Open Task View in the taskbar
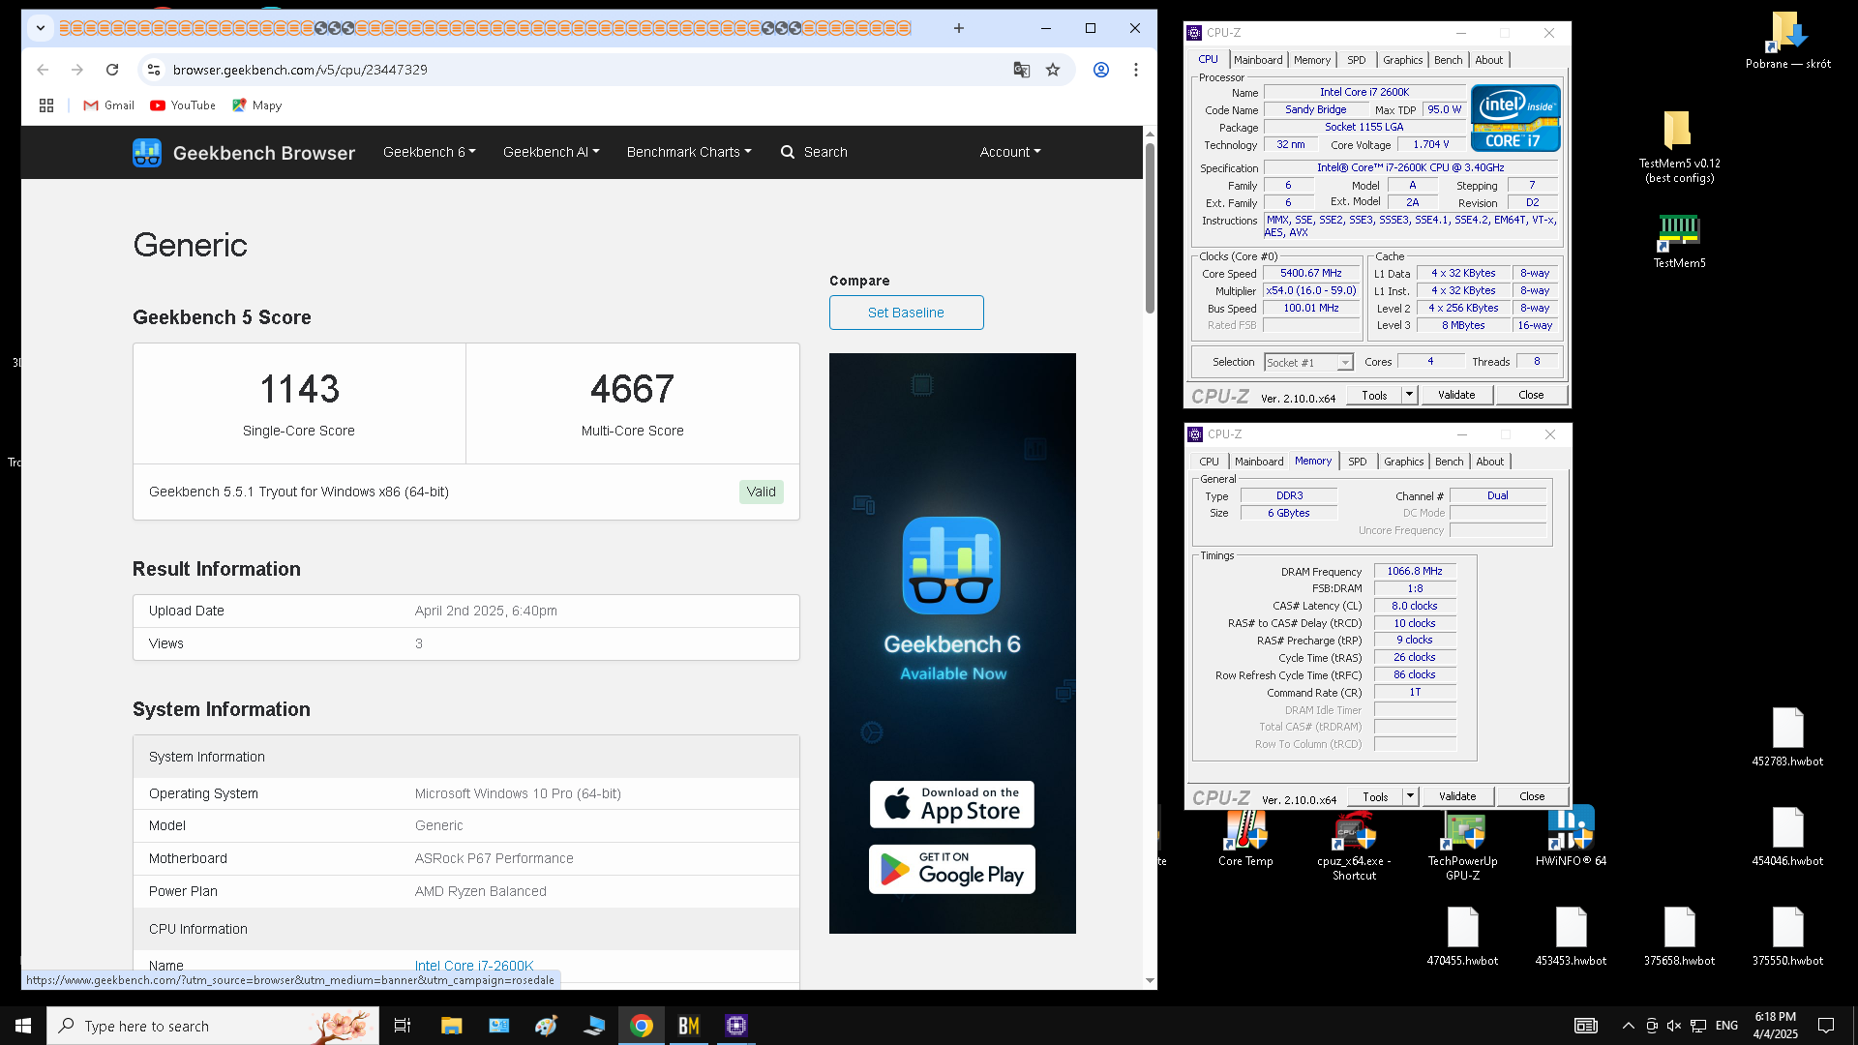The image size is (1858, 1045). tap(403, 1026)
